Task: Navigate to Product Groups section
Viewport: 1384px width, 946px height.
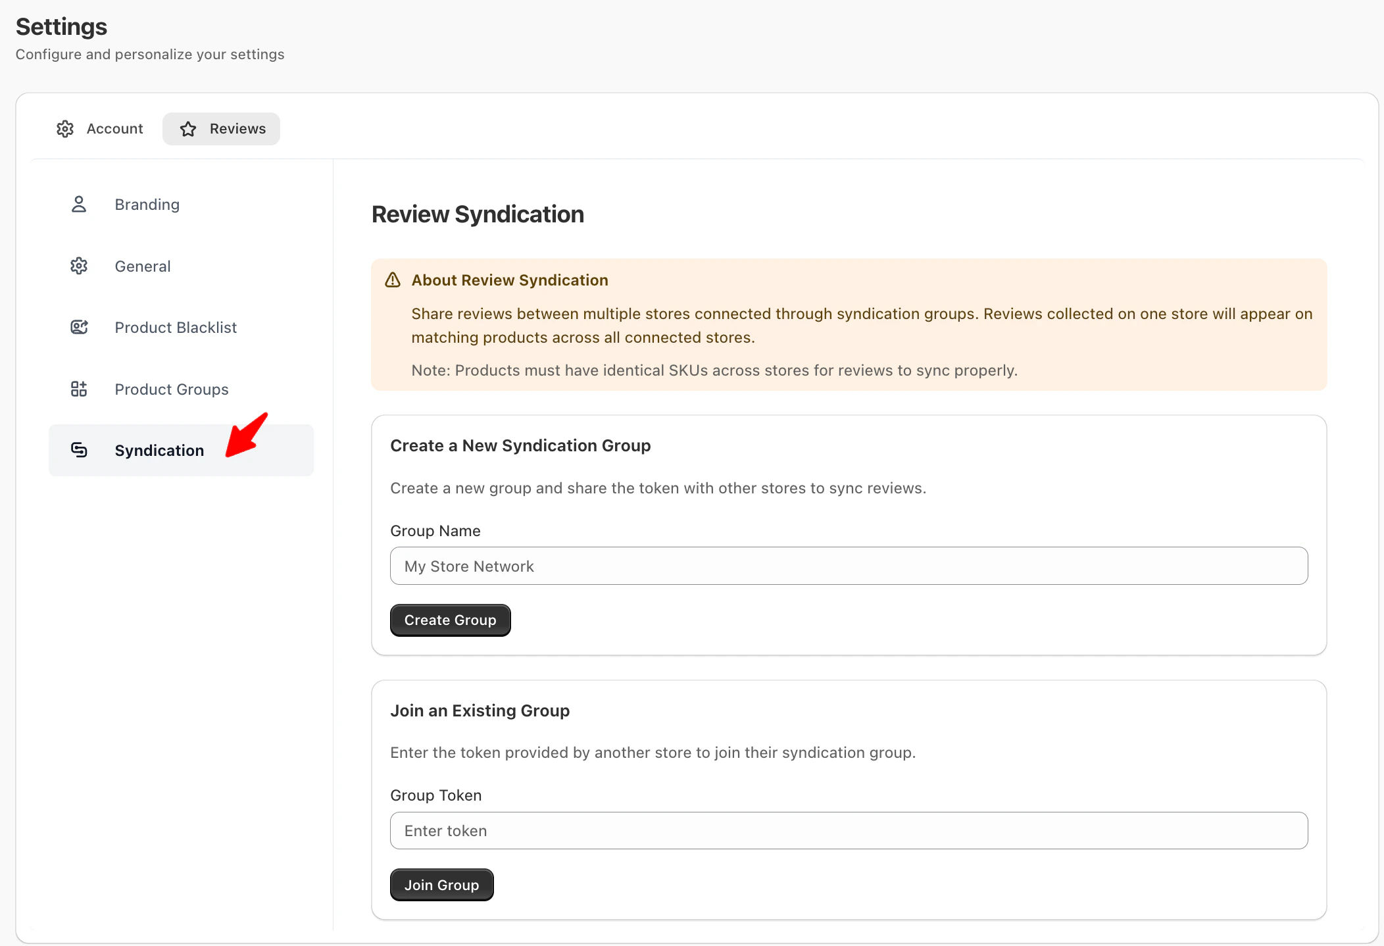Action: 172,389
